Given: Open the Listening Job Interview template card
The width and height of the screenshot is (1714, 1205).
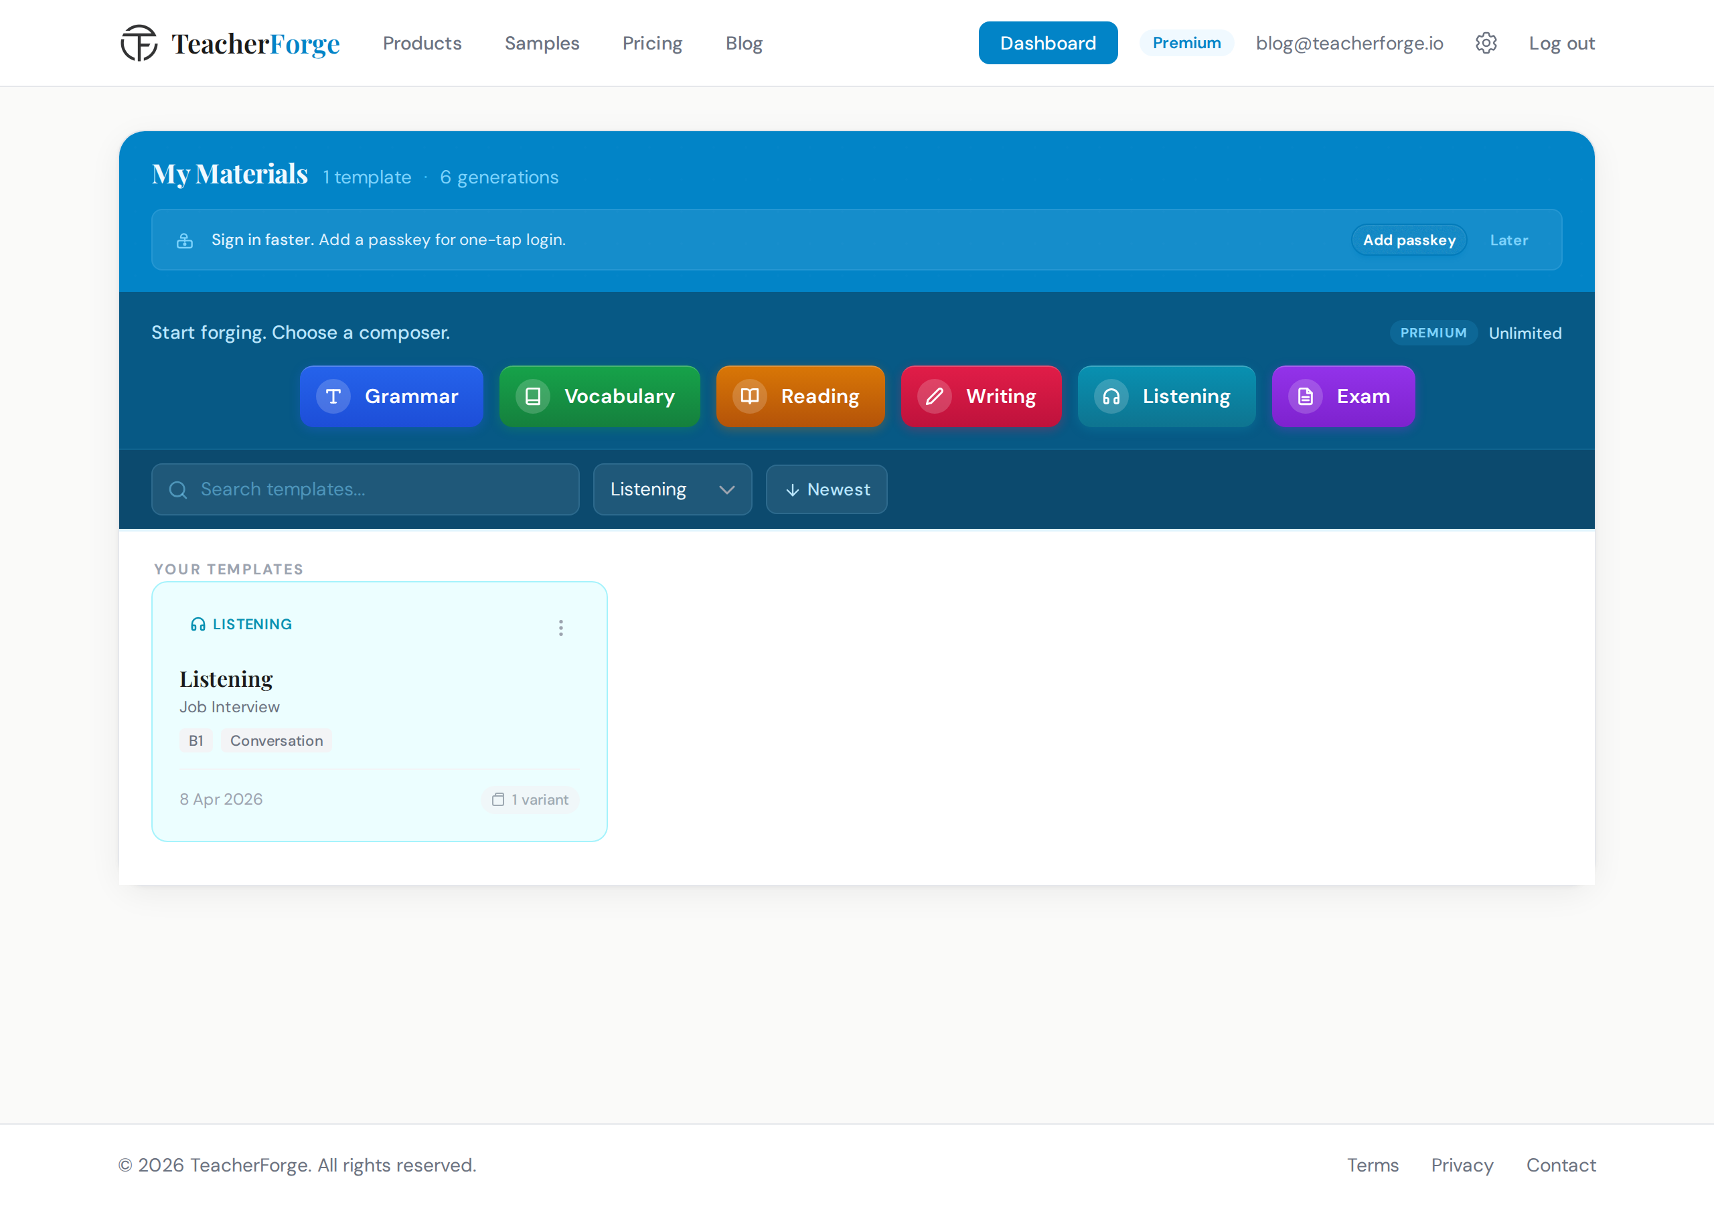Looking at the screenshot, I should [x=379, y=712].
